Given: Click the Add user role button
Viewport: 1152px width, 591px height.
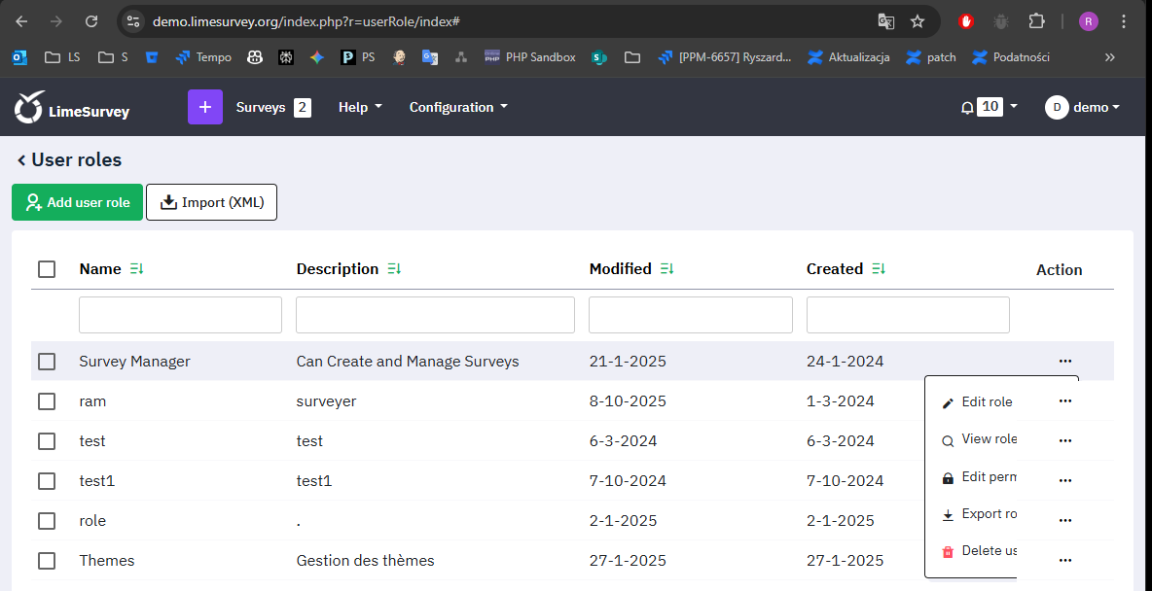Looking at the screenshot, I should click(78, 202).
